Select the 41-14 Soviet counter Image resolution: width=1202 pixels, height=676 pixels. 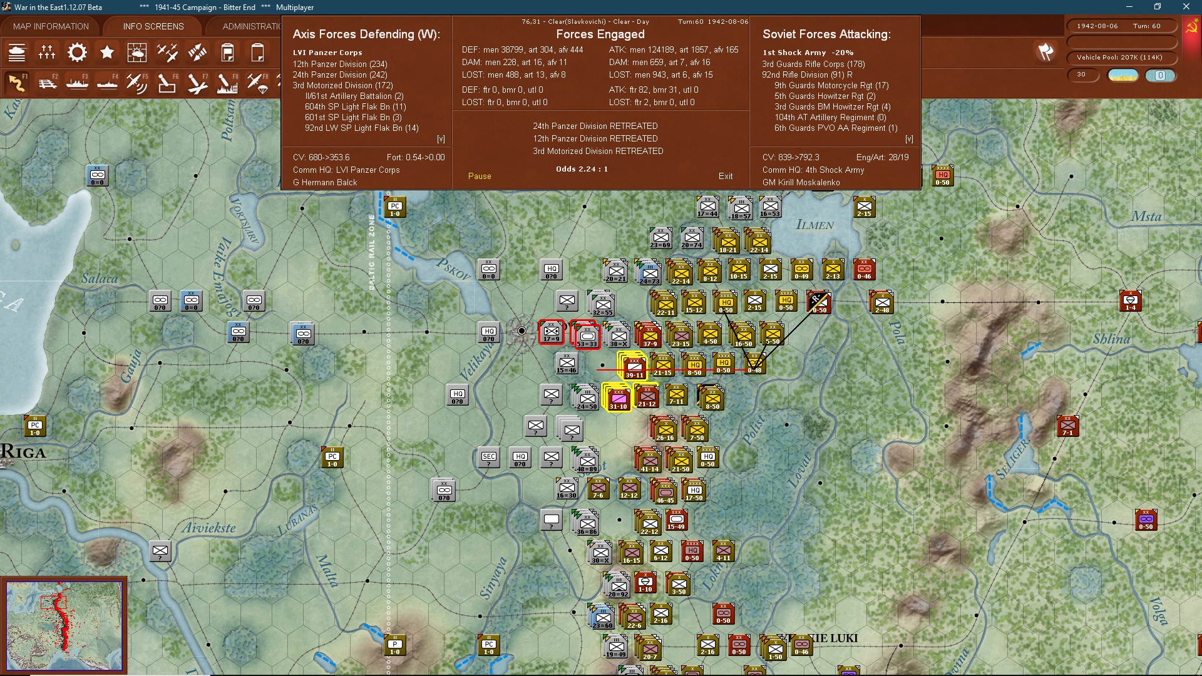pos(649,461)
